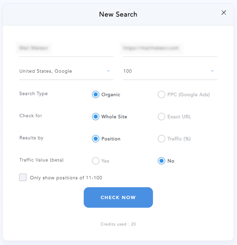Choose Exact URL under Check for
Image resolution: width=237 pixels, height=245 pixels.
[x=161, y=117]
